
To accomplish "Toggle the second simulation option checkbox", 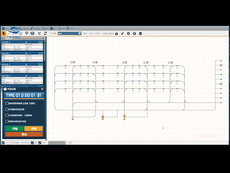I will (x=7, y=109).
